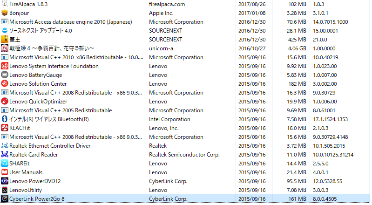Click the 2016/10/27 install date
This screenshot has height=205, width=372.
[x=252, y=48]
